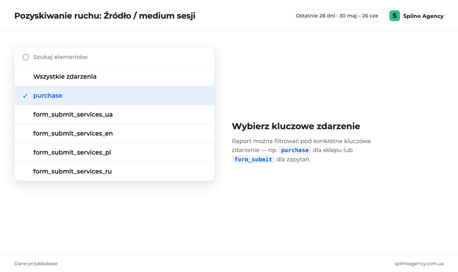Open spilnoagency.com.ua footer link
Screen dimensions: 458x272
pos(419,264)
